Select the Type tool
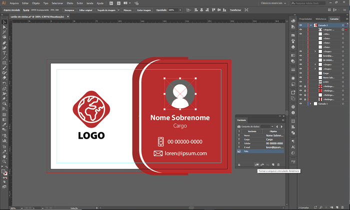350x210 pixels. pos(4,53)
